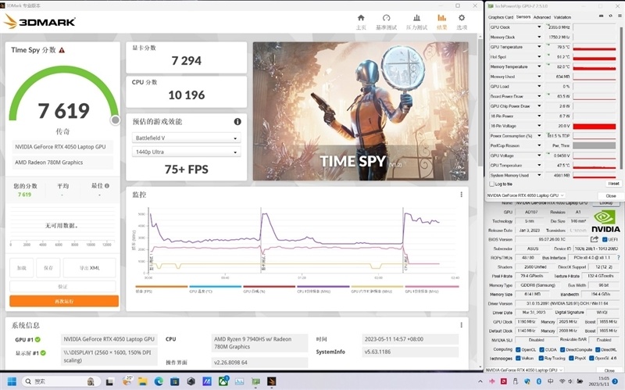The image size is (625, 390).
Task: Click GPU 温度 blue legend swatch
Action: tap(216, 286)
